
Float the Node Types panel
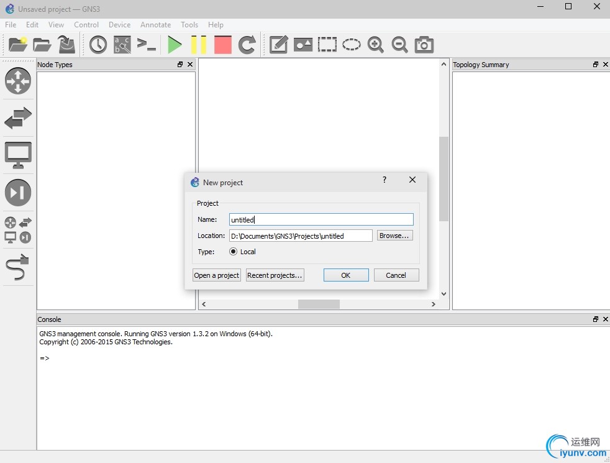click(x=180, y=65)
